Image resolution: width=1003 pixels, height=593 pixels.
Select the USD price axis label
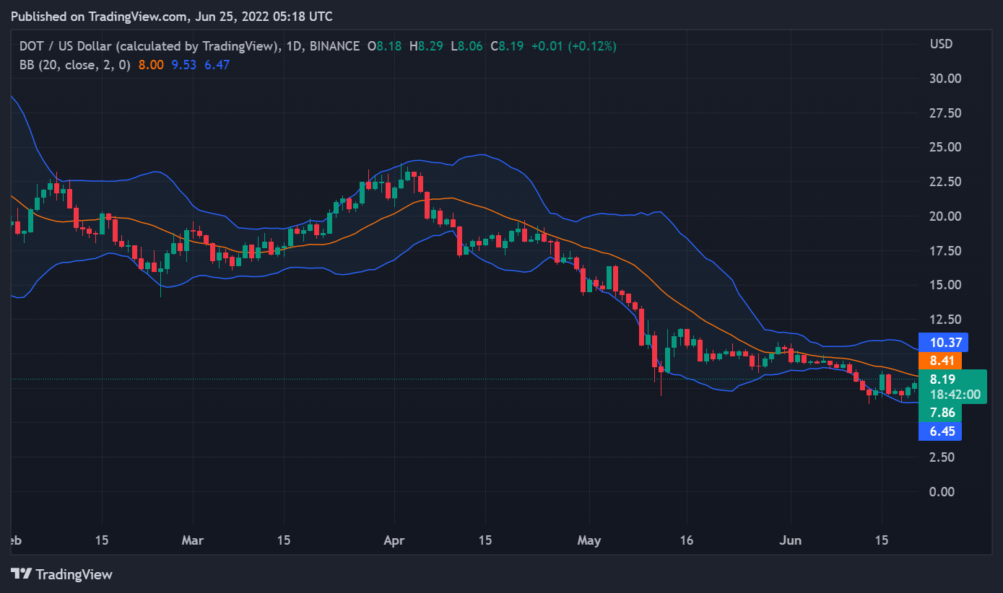(x=941, y=43)
